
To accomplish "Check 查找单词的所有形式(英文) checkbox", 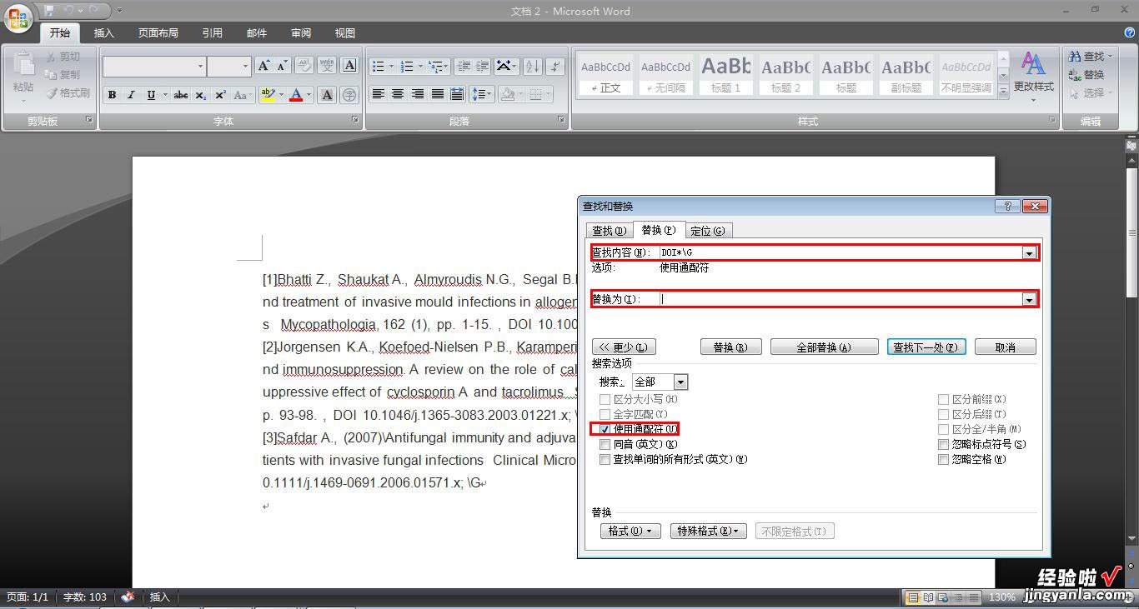I will coord(605,459).
